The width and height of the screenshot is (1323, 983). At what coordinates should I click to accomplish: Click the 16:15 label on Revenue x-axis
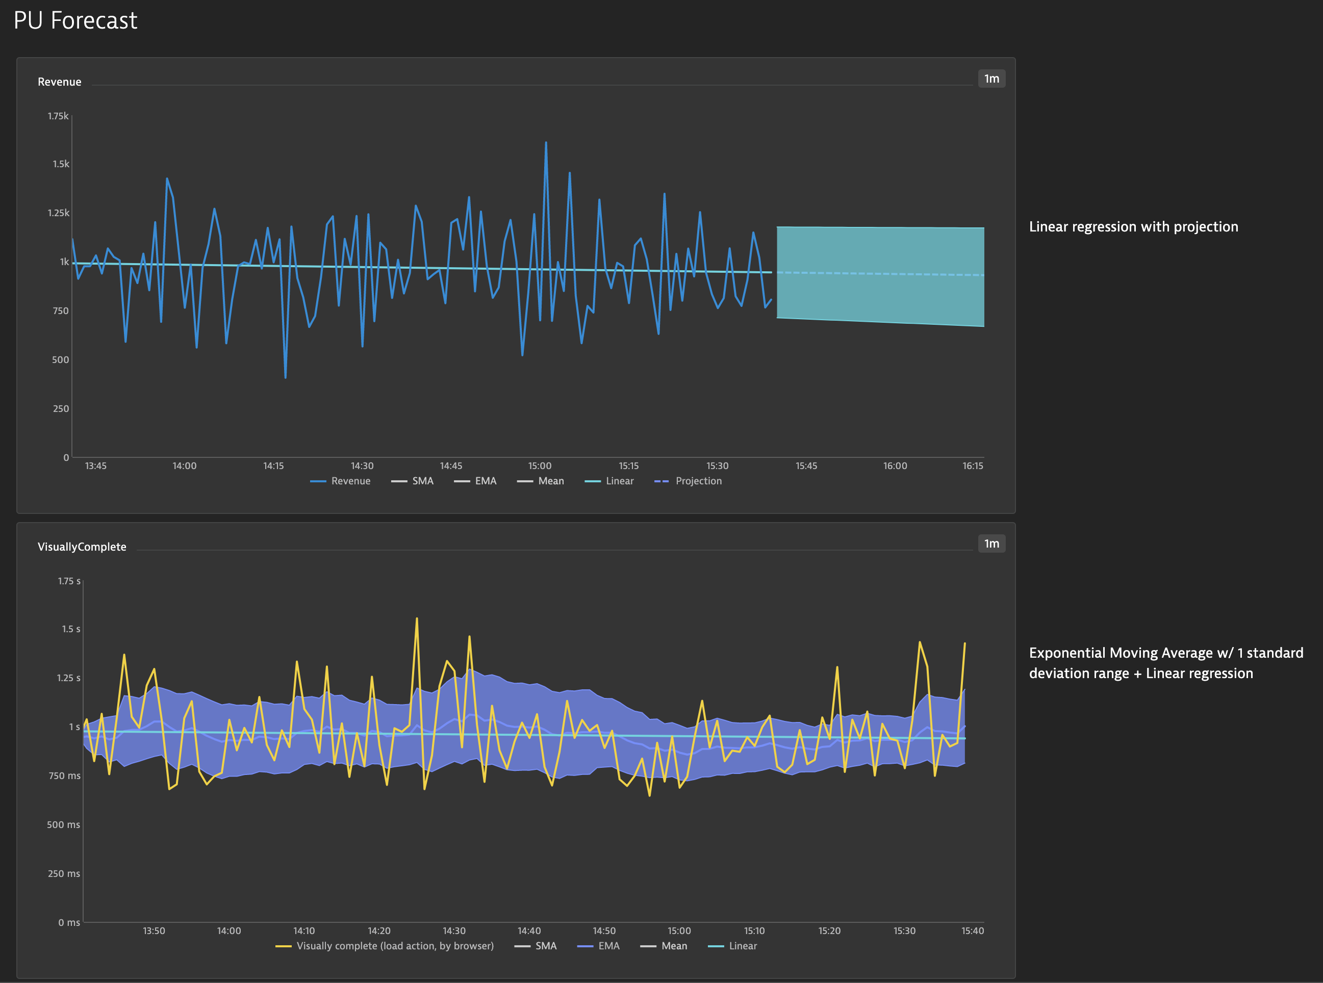pyautogui.click(x=973, y=465)
